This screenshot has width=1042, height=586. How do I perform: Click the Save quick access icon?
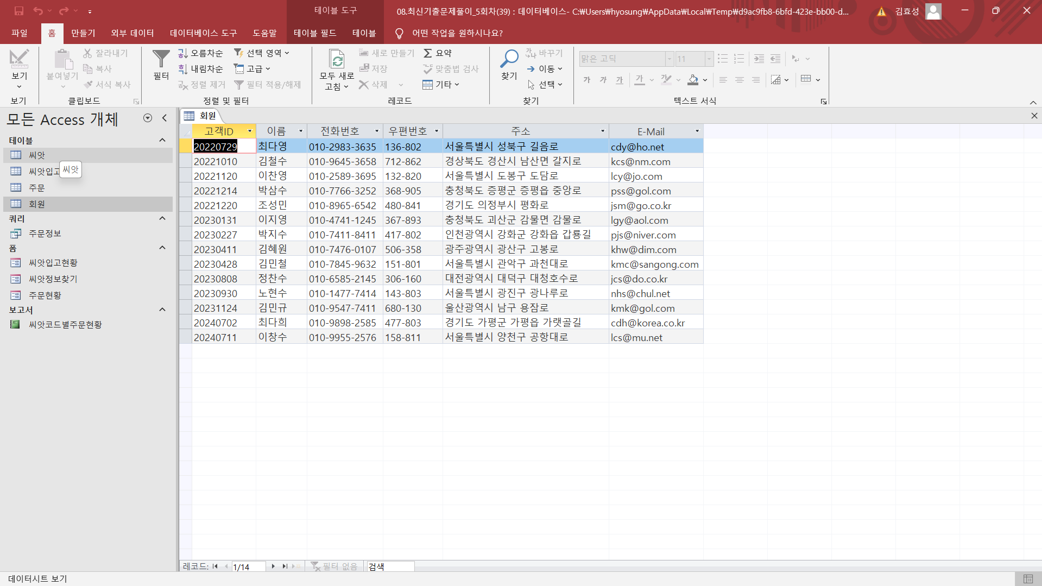click(x=19, y=11)
